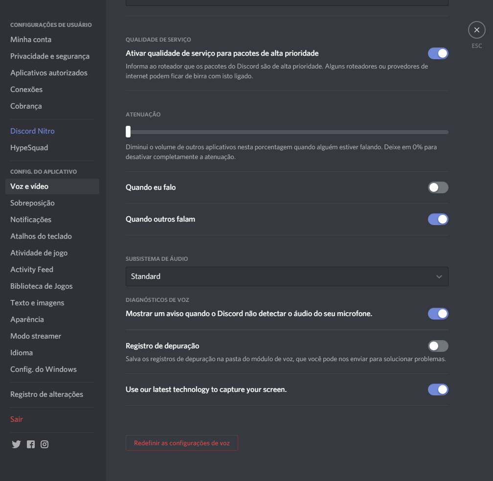
Task: Open Discord's Twitter page icon
Action: click(x=16, y=444)
